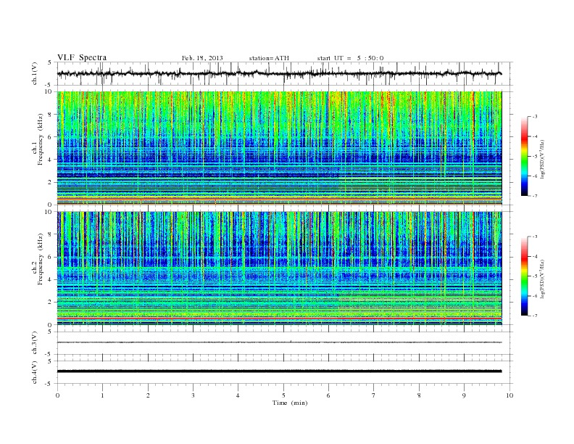
Task: Click the lower PSD color scale bar
Action: click(524, 276)
